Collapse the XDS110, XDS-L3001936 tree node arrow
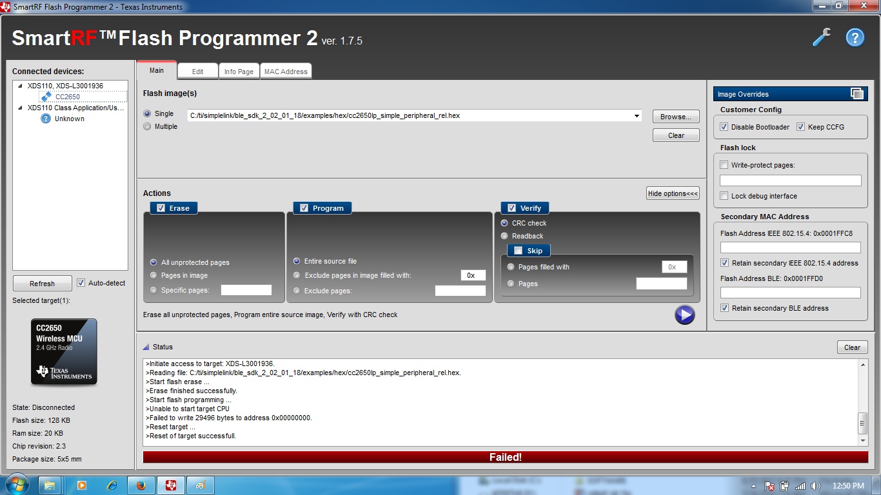 [x=19, y=86]
